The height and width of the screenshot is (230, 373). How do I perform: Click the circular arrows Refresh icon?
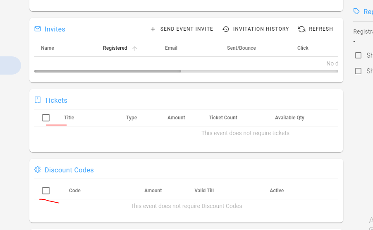pos(301,29)
